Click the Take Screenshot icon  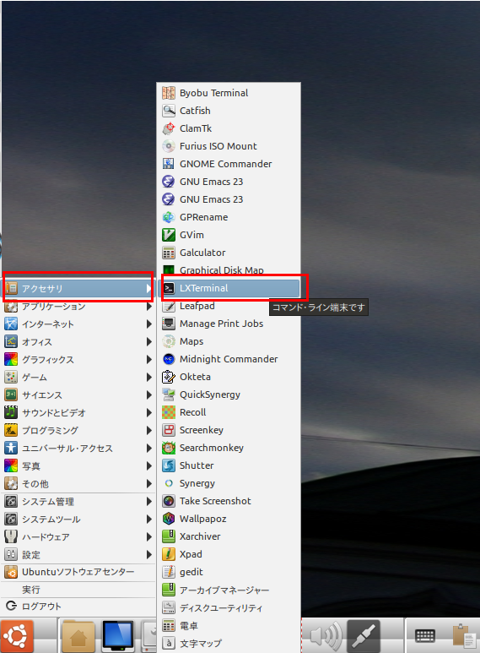[x=169, y=501]
